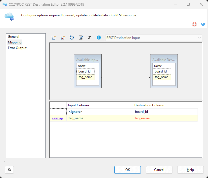Click the Name header in Available Destination box

click(x=162, y=66)
